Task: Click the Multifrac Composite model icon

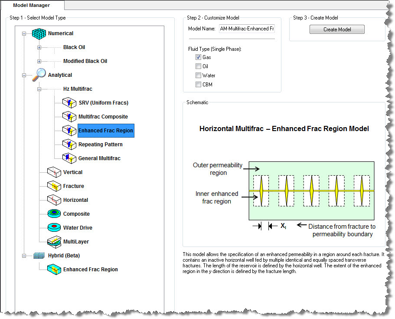Action: [x=69, y=117]
